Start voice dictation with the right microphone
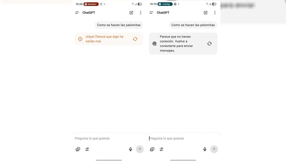This screenshot has height=161, width=286. (205, 149)
